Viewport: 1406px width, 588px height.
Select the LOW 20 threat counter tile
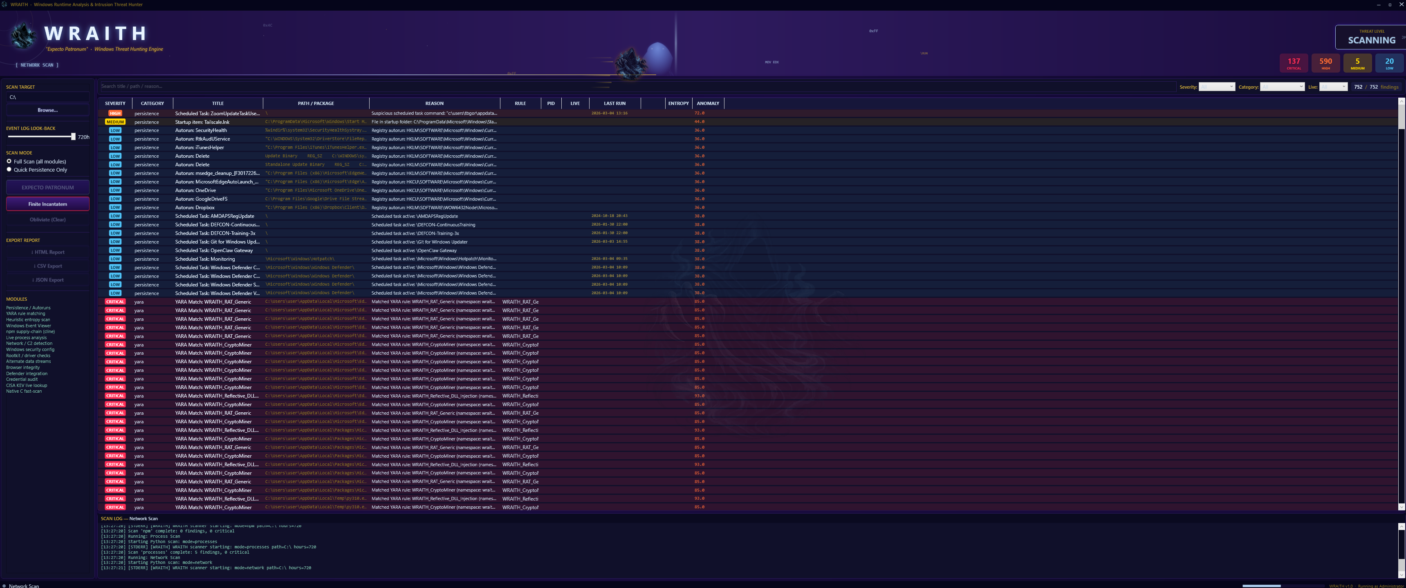coord(1389,62)
